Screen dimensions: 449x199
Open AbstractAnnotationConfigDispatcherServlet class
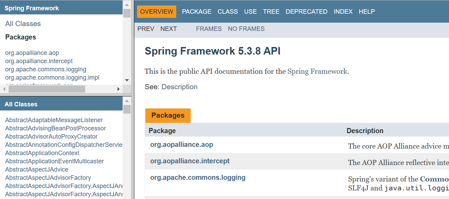click(64, 145)
